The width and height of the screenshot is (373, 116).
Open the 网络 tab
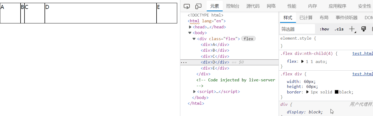click(271, 6)
